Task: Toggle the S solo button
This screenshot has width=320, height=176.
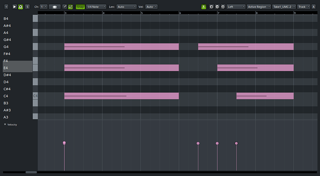Action: [27, 7]
